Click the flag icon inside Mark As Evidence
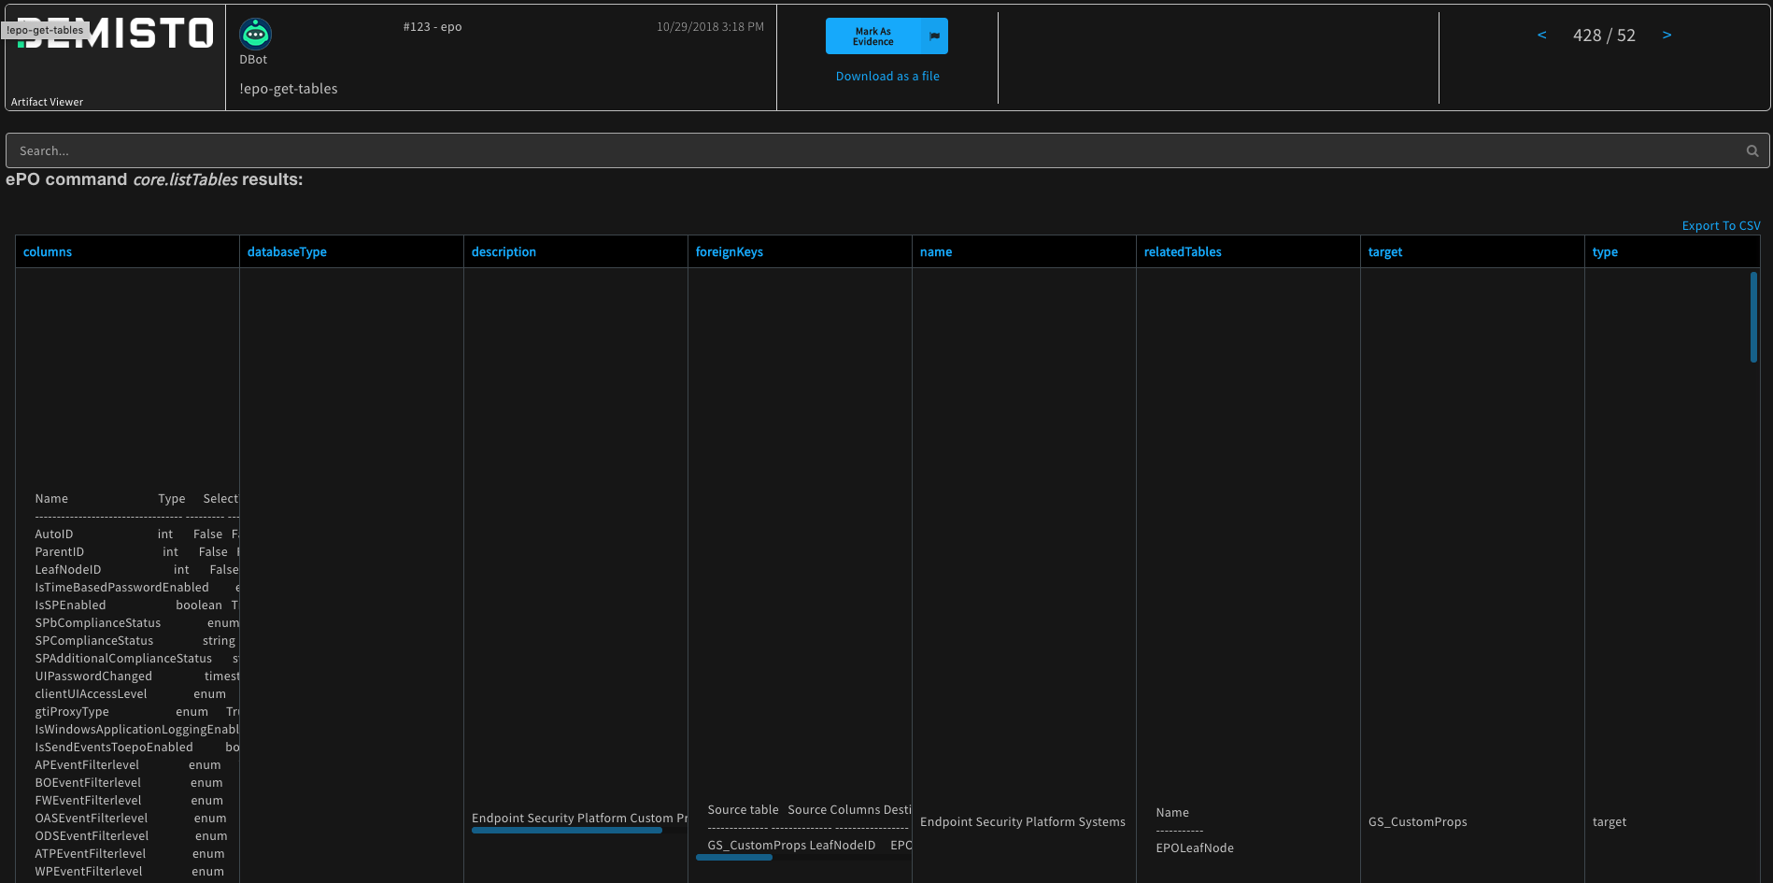Viewport: 1773px width, 883px height. pyautogui.click(x=934, y=36)
